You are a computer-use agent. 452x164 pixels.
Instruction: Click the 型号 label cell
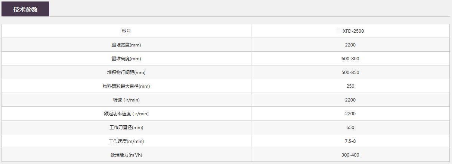click(x=126, y=31)
